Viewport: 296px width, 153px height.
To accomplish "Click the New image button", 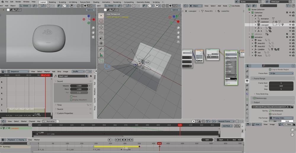I will [x=288, y=124].
